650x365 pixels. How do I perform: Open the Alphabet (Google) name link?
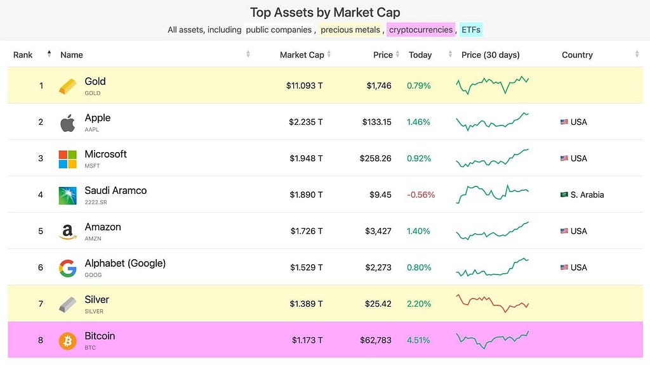pos(125,263)
